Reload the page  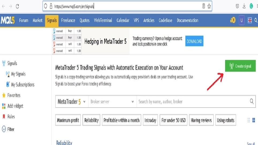pos(17,6)
